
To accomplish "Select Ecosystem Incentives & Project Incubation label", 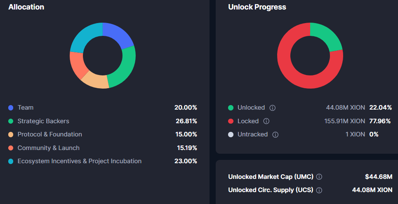I will [80, 161].
